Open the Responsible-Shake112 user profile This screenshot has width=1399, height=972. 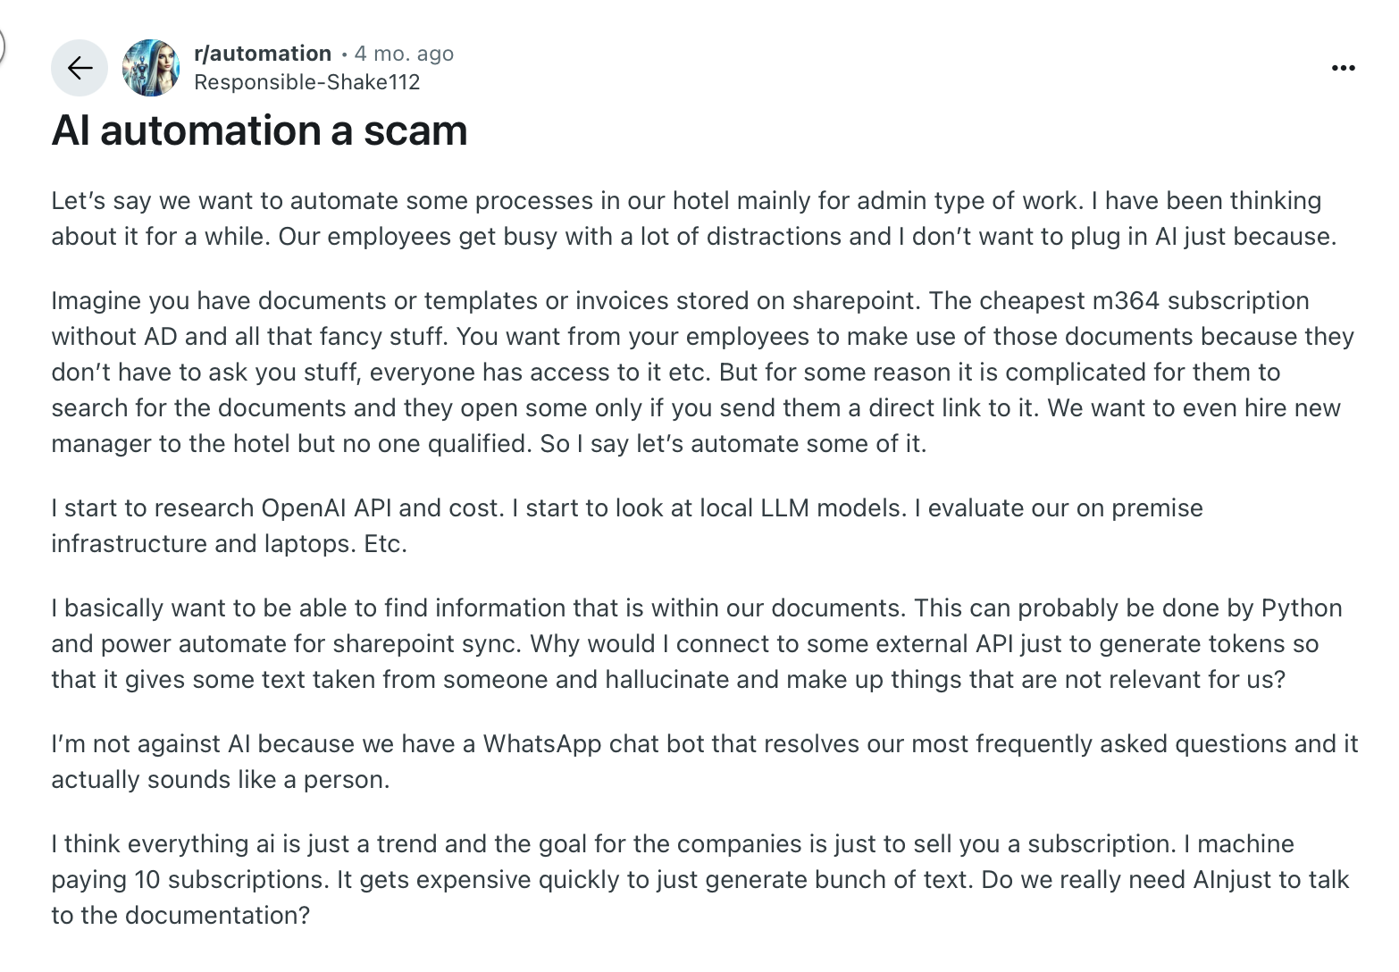point(306,82)
